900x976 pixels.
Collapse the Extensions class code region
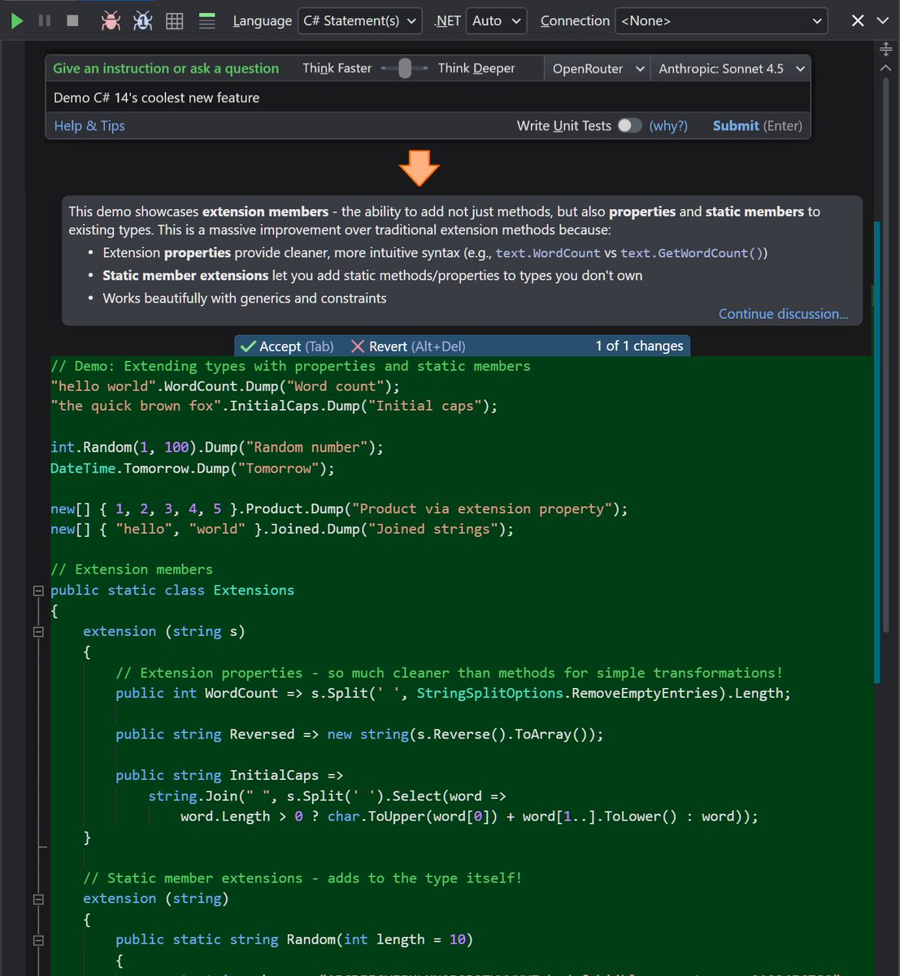(x=37, y=590)
